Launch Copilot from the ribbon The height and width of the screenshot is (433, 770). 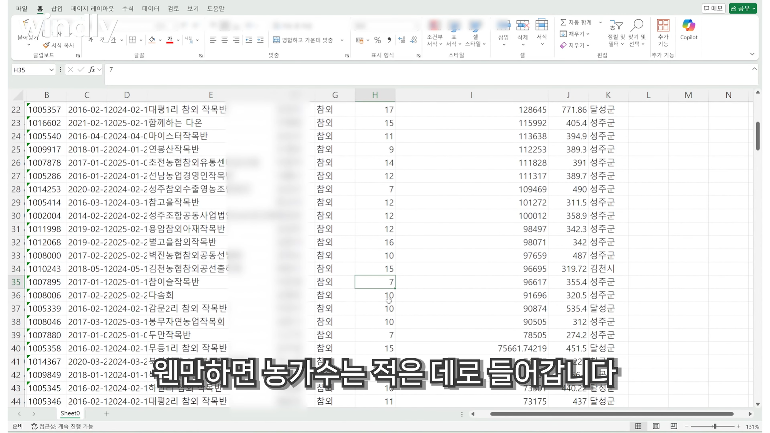pyautogui.click(x=689, y=30)
